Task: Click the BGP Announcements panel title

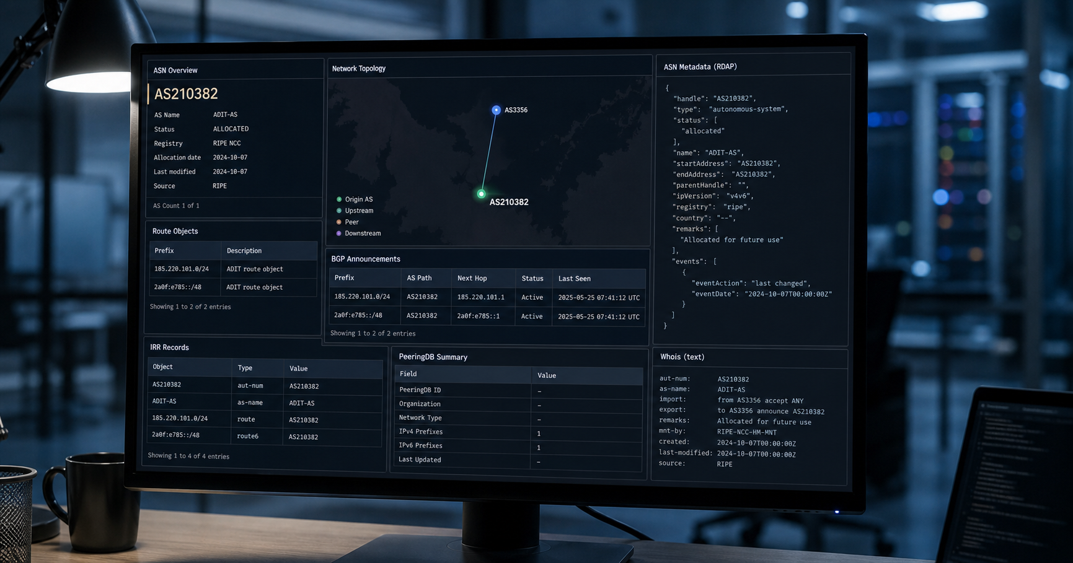Action: 366,259
